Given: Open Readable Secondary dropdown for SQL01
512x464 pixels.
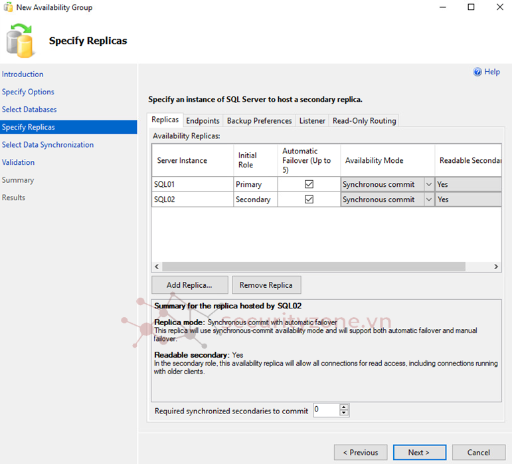Looking at the screenshot, I should click(468, 184).
